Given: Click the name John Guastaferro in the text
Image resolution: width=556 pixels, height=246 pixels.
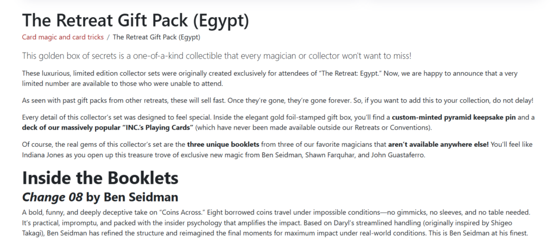Looking at the screenshot, I should click(398, 155).
